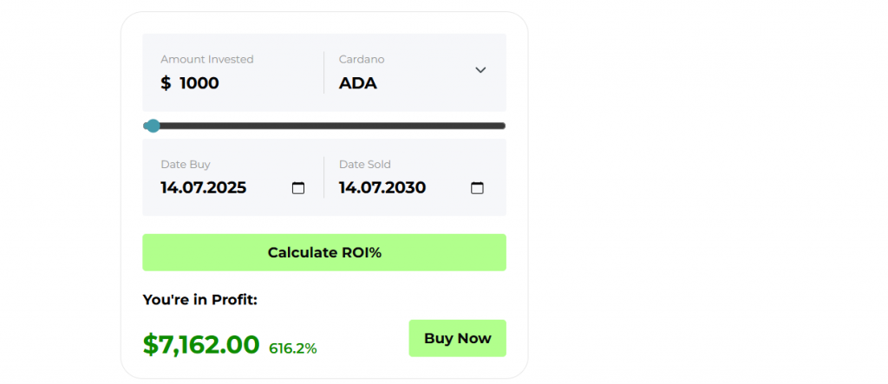
Task: Click the middle of the dark slider track
Action: click(x=324, y=126)
